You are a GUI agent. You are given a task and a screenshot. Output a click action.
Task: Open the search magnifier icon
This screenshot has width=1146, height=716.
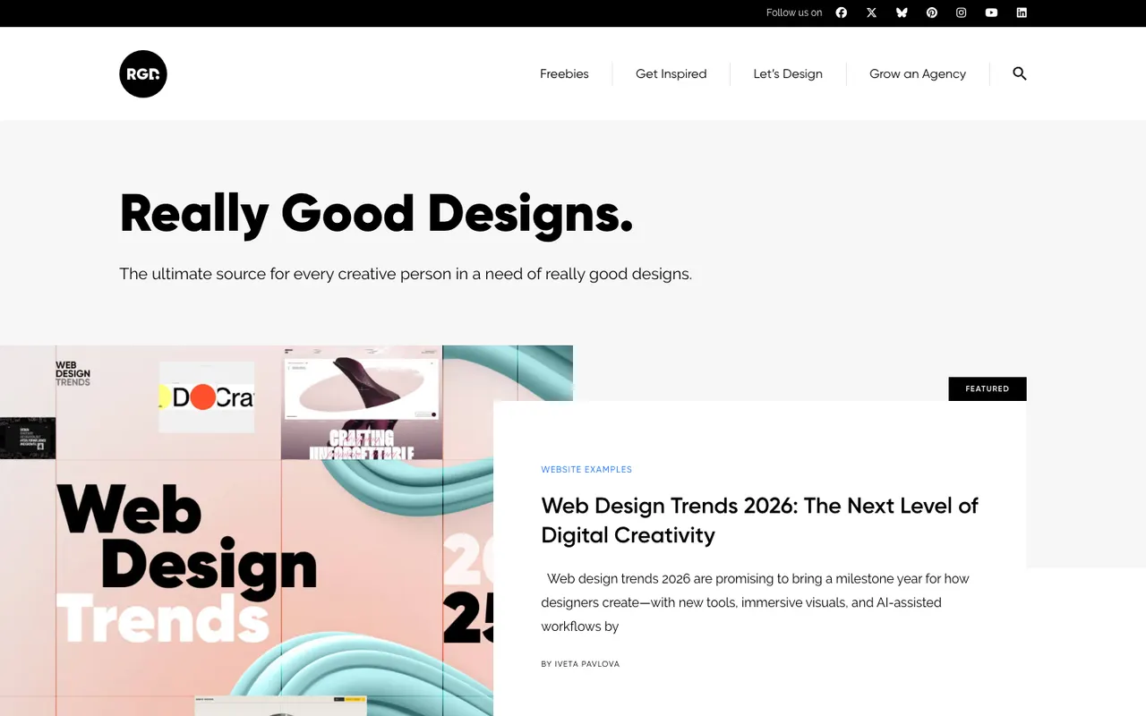tap(1020, 73)
